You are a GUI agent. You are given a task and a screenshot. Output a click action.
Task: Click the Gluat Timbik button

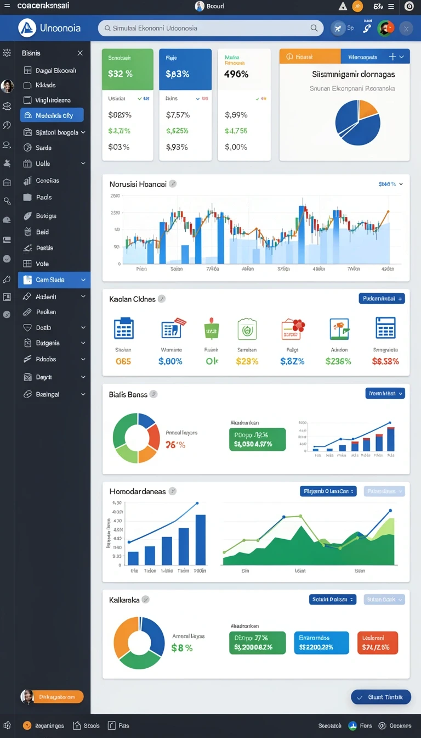(381, 697)
